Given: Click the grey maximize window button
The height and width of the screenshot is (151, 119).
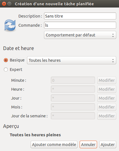Looking at the screenshot, I should pos(9,4).
